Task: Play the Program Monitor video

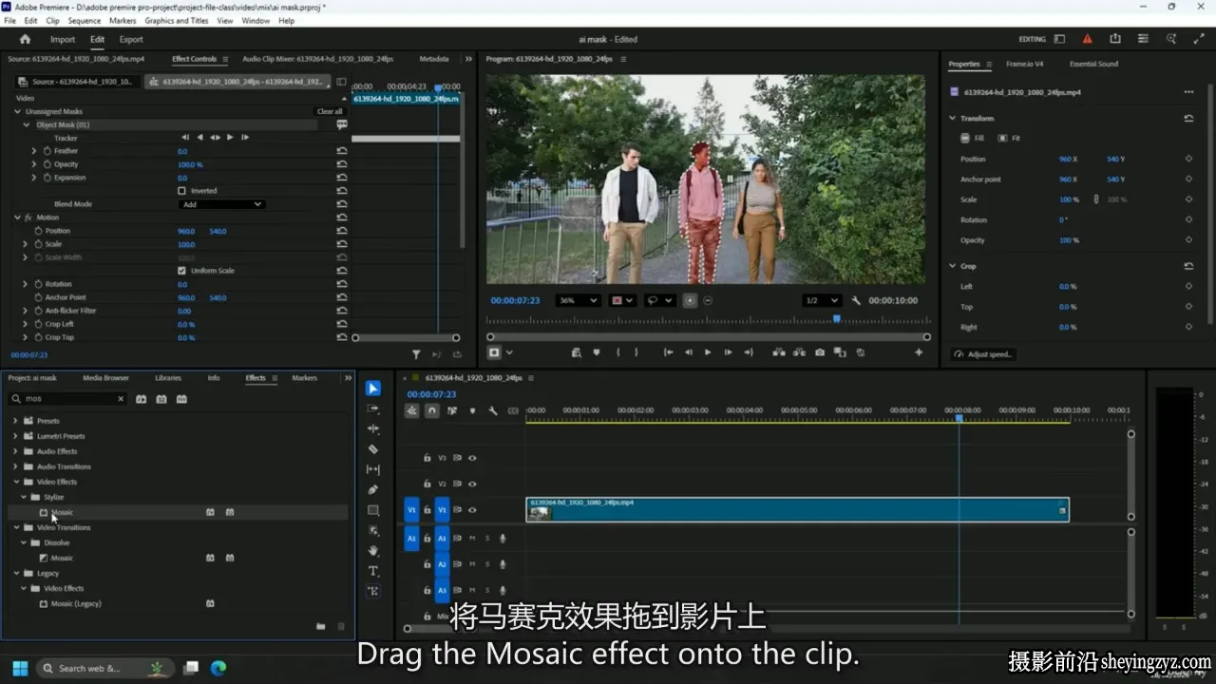Action: point(707,352)
